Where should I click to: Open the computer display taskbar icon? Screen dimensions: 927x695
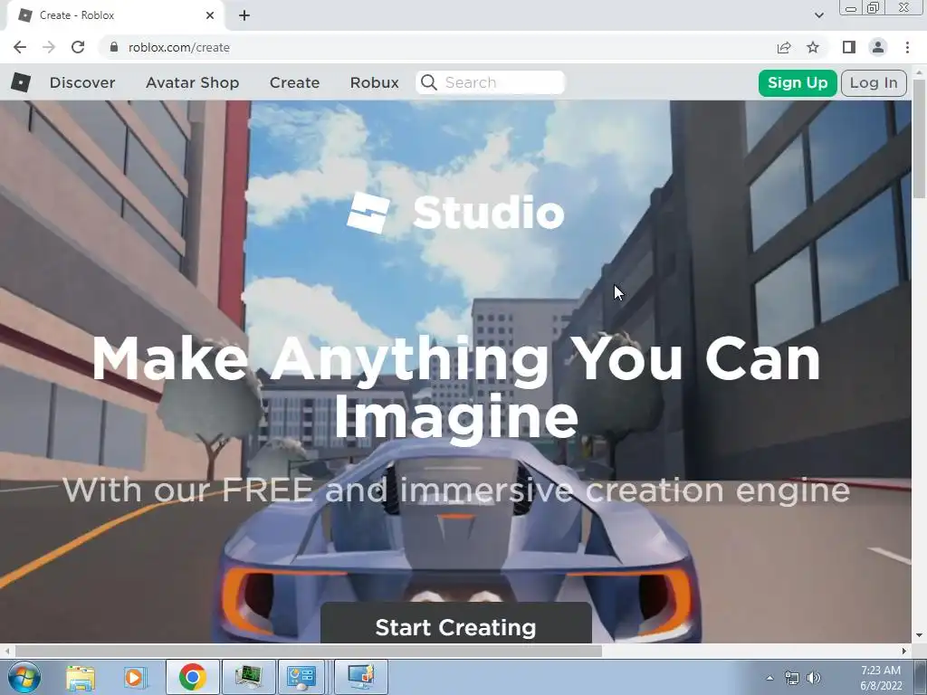(361, 677)
